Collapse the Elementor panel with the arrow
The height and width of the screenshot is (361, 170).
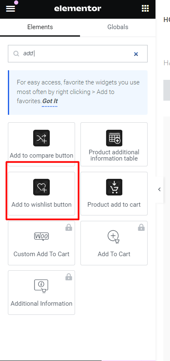pos(160,190)
